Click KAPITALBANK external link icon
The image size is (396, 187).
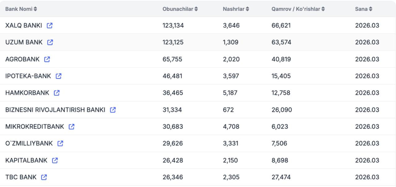pos(55,160)
